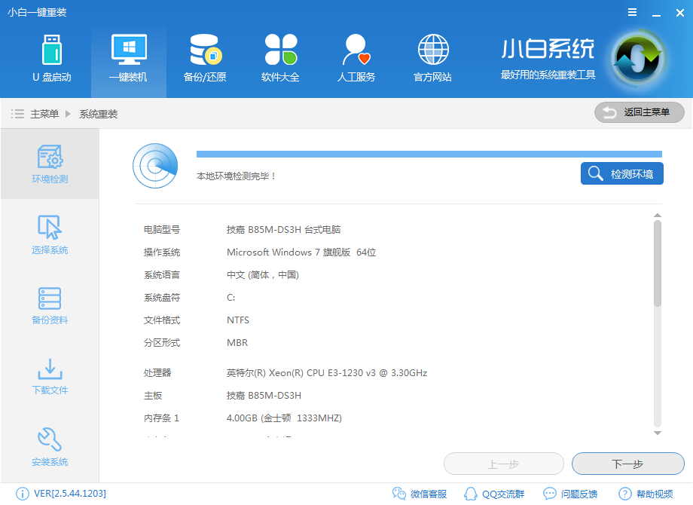Click scrollbar up arrow in info list
Screen dimensions: 693x505
click(658, 216)
